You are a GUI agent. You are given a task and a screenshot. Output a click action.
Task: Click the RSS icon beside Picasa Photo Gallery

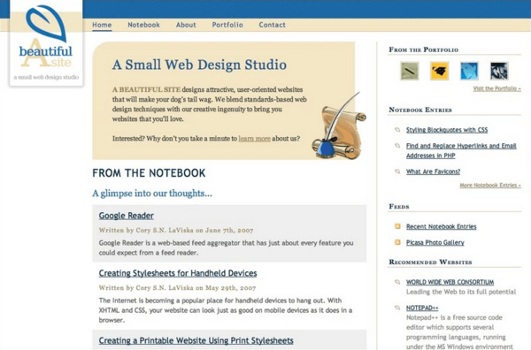[398, 242]
